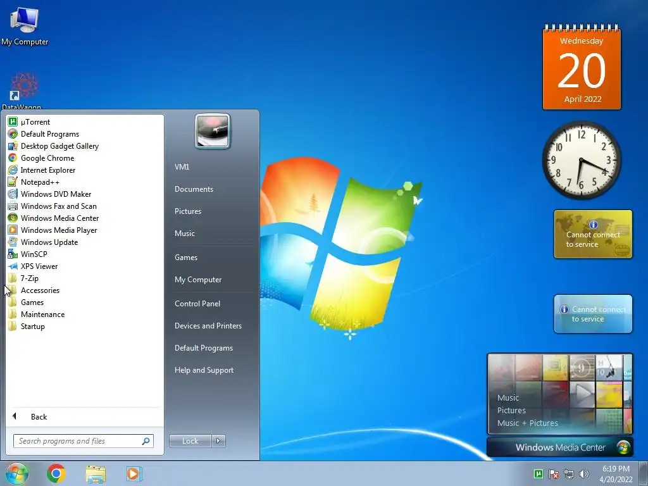Open the VM1 user folder
Viewport: 648px width, 486px height.
(182, 167)
